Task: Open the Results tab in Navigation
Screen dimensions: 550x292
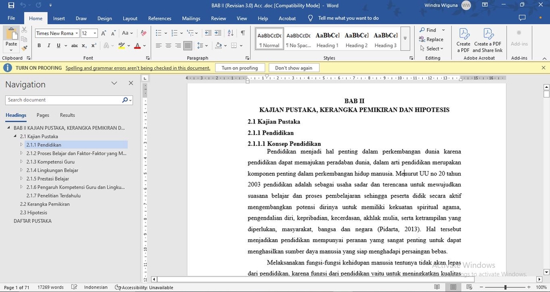Action: (x=68, y=115)
